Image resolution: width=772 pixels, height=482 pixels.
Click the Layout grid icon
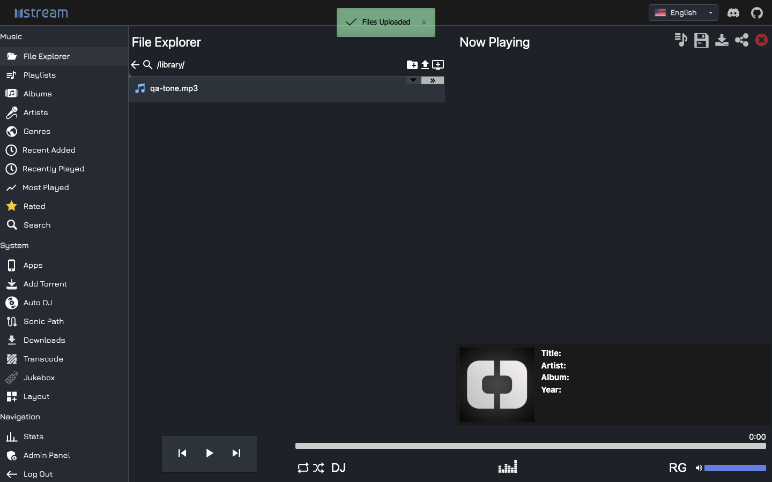click(12, 396)
